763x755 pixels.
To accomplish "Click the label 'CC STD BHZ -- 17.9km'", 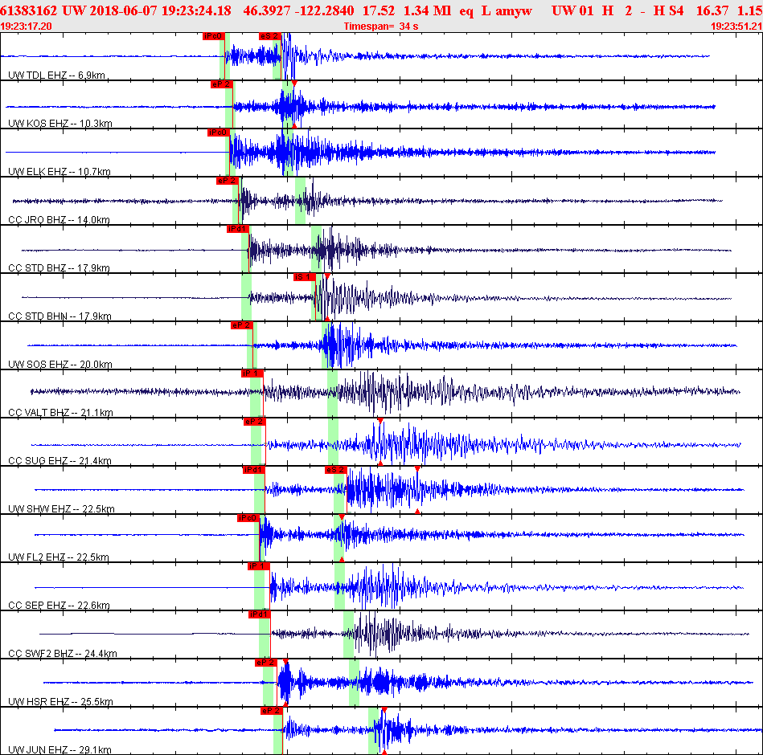I will point(59,268).
